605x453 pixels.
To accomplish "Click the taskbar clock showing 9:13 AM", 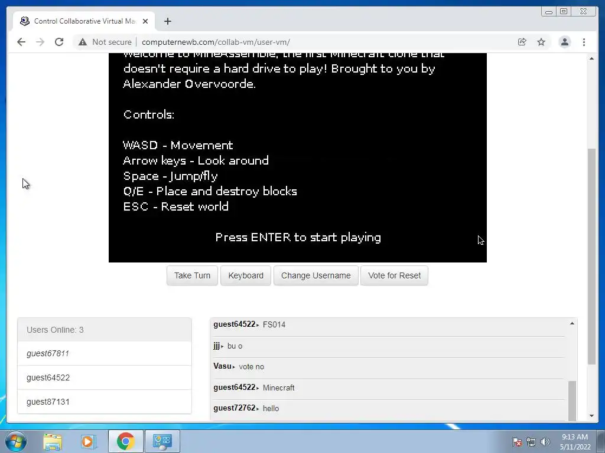I will click(575, 442).
